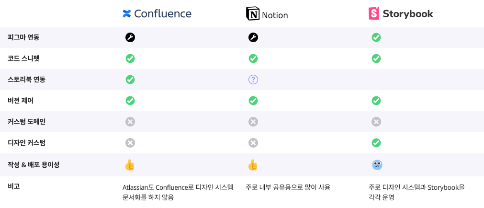The width and height of the screenshot is (484, 208).
Task: Click the Notion thumbs-up emoji
Action: [x=253, y=165]
